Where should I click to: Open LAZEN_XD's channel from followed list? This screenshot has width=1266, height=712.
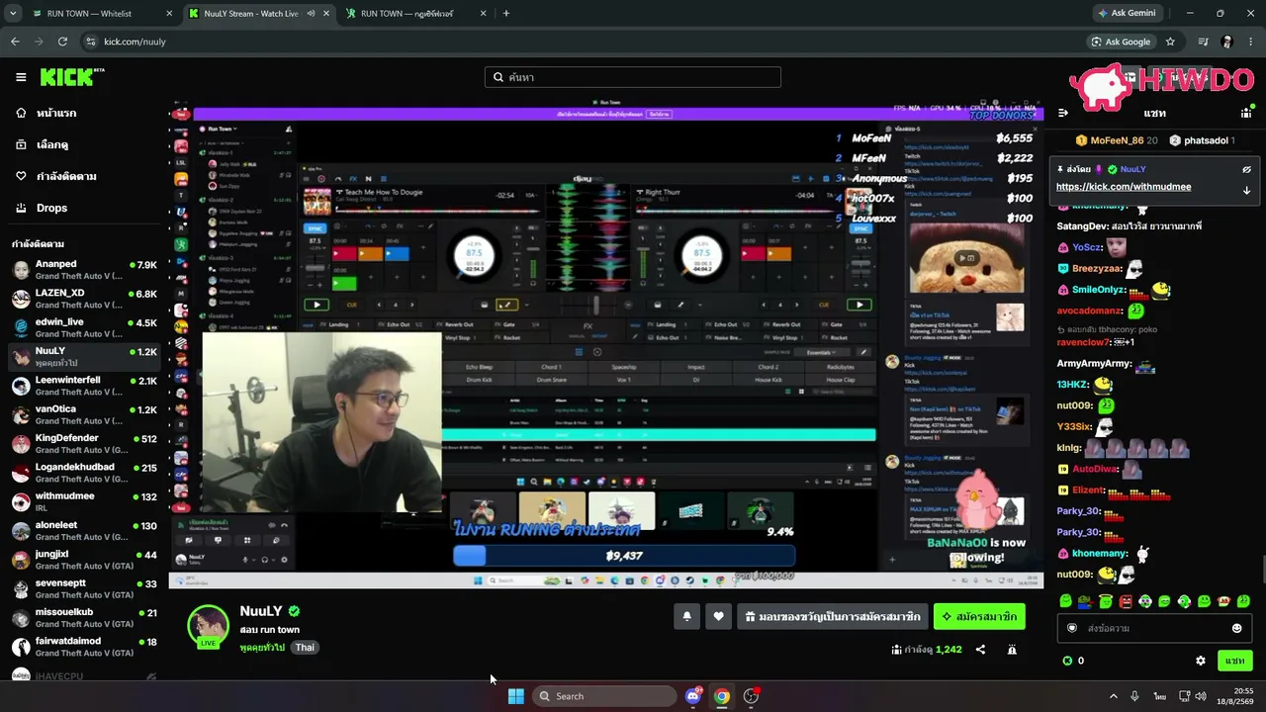click(x=84, y=299)
